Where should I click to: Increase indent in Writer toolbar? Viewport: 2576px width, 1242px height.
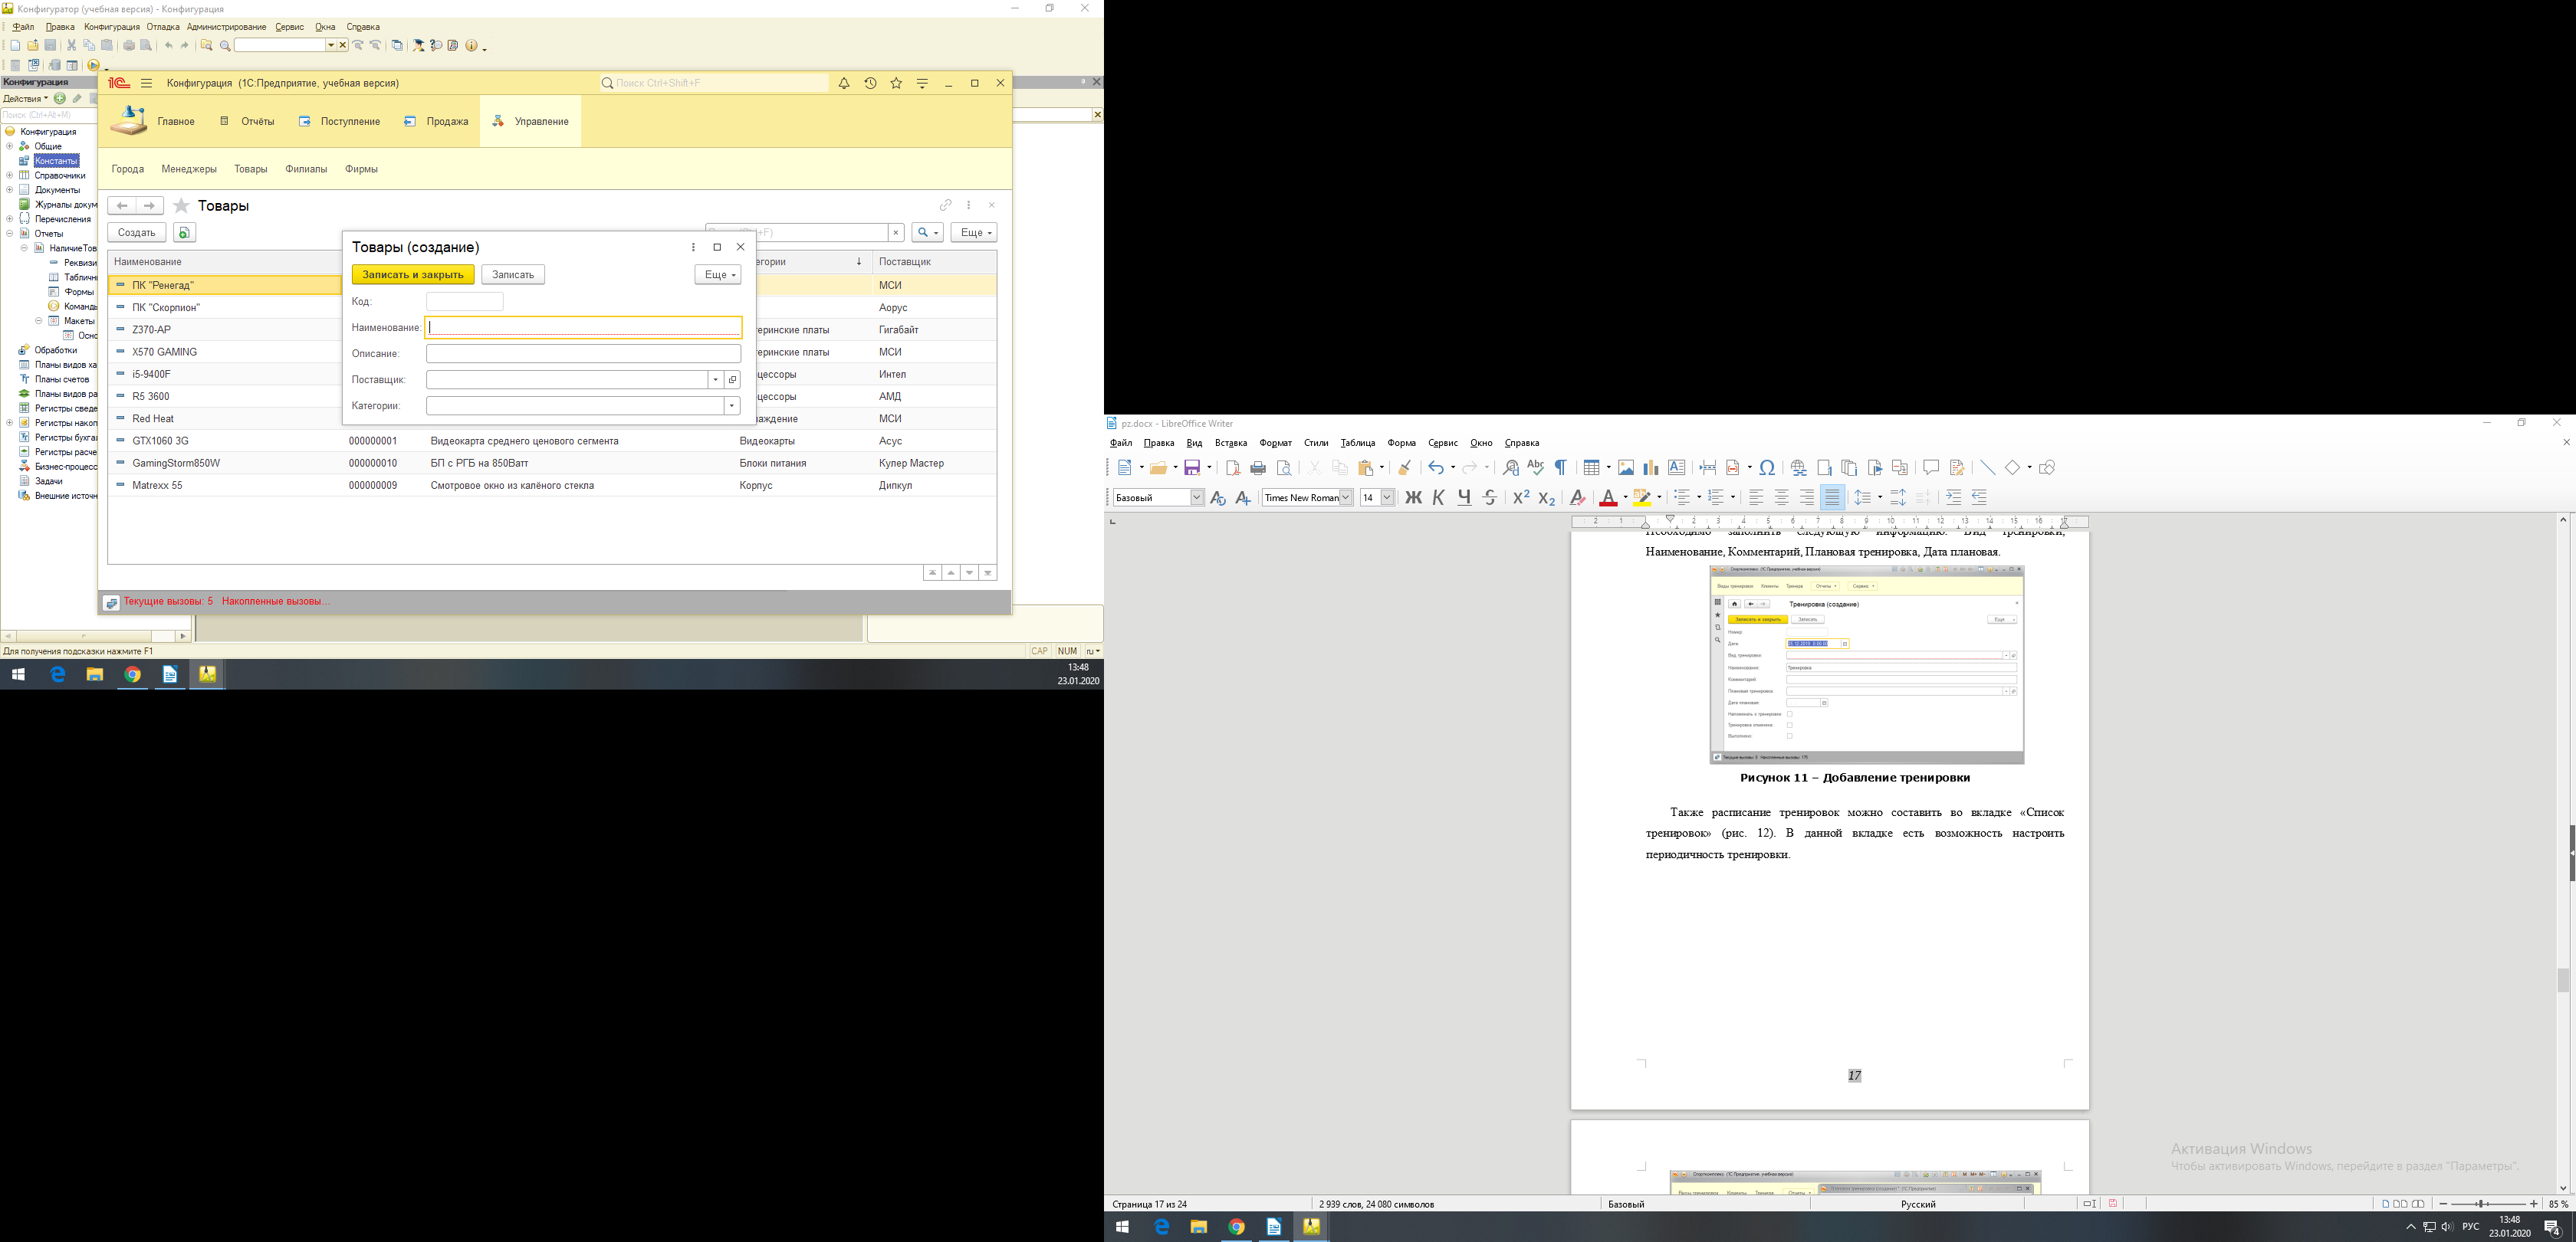[x=1953, y=497]
